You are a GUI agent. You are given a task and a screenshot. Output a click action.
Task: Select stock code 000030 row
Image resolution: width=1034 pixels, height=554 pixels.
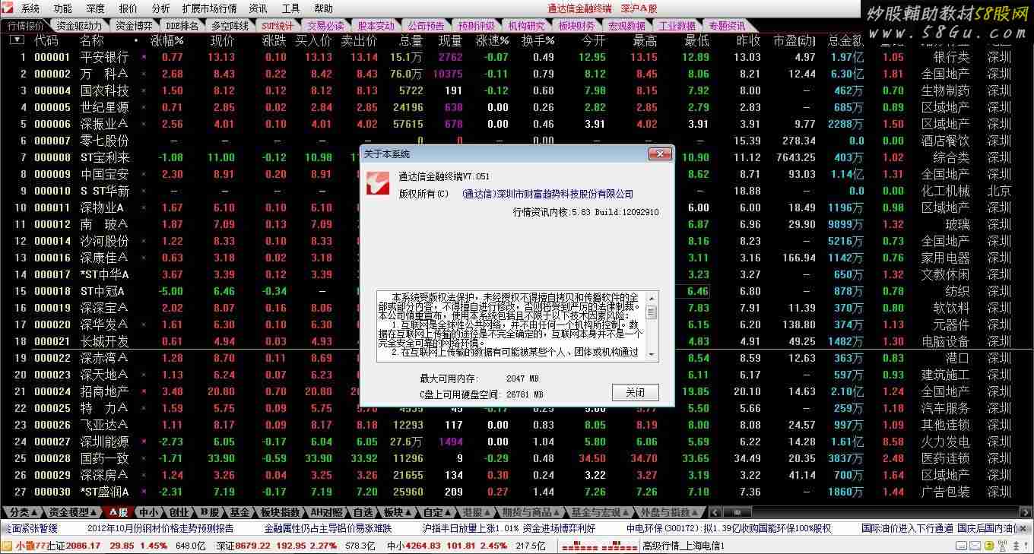pos(517,492)
